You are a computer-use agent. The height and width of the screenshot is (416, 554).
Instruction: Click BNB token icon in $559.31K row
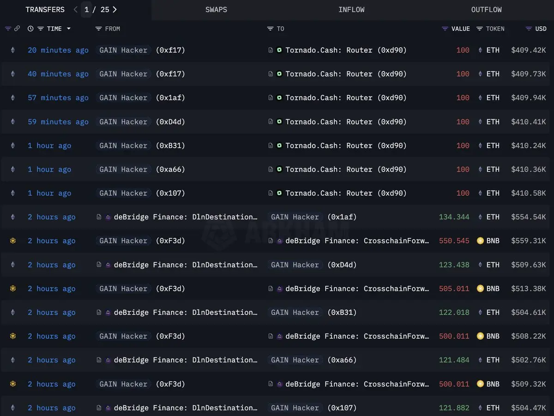480,241
